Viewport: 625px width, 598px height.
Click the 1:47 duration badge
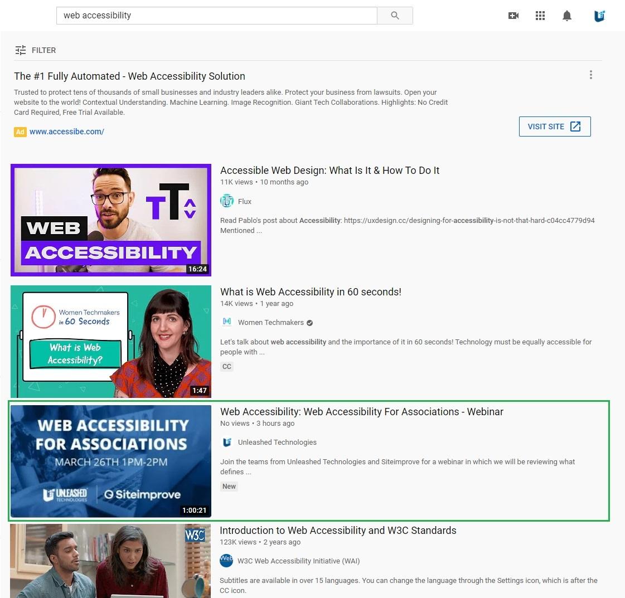(x=199, y=391)
